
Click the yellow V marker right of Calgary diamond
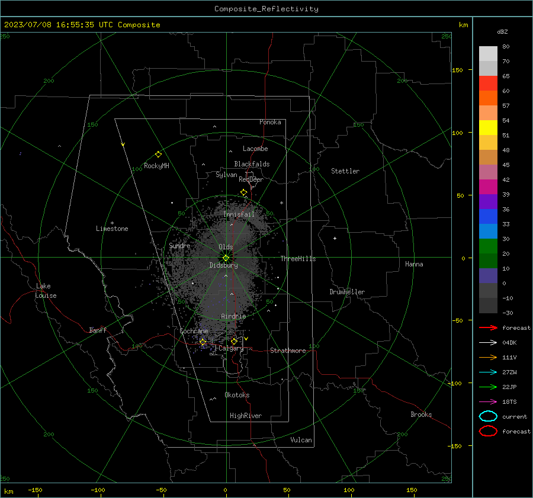coord(246,339)
